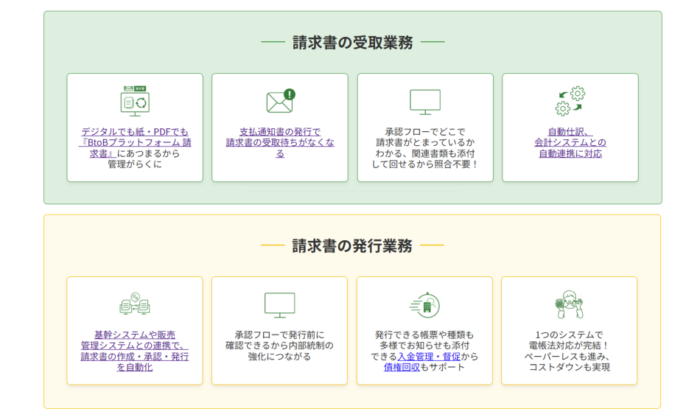Click the text わかる、関連書類も添付

(425, 153)
